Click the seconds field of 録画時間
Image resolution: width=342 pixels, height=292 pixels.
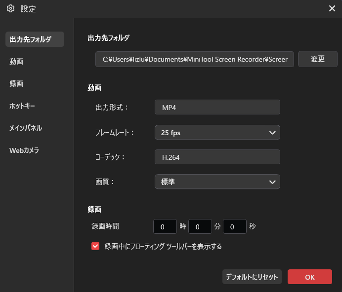pos(235,226)
